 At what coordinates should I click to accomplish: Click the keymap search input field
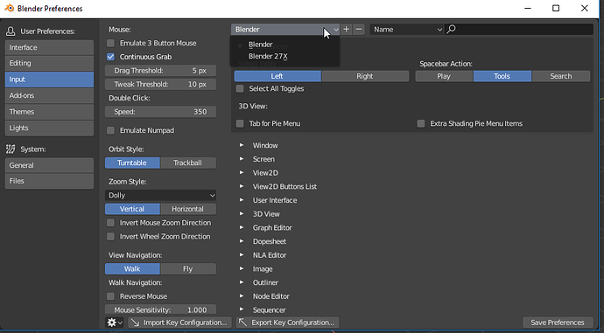tap(519, 29)
